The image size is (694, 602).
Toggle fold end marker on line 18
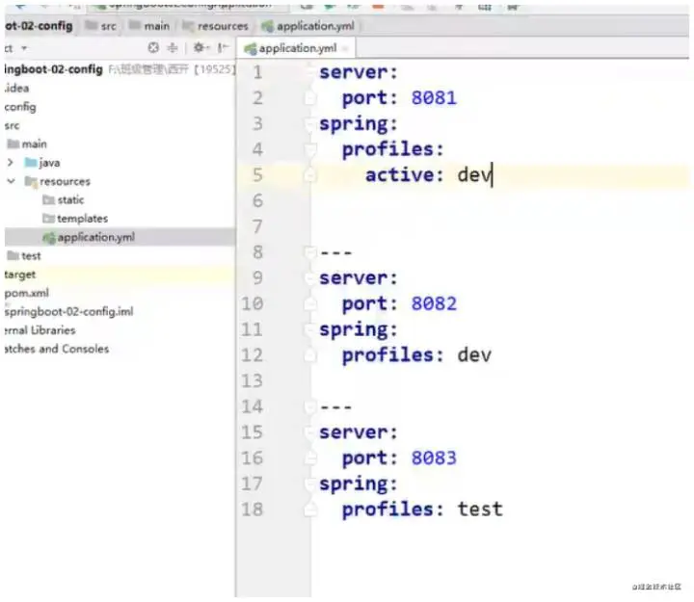[x=310, y=510]
